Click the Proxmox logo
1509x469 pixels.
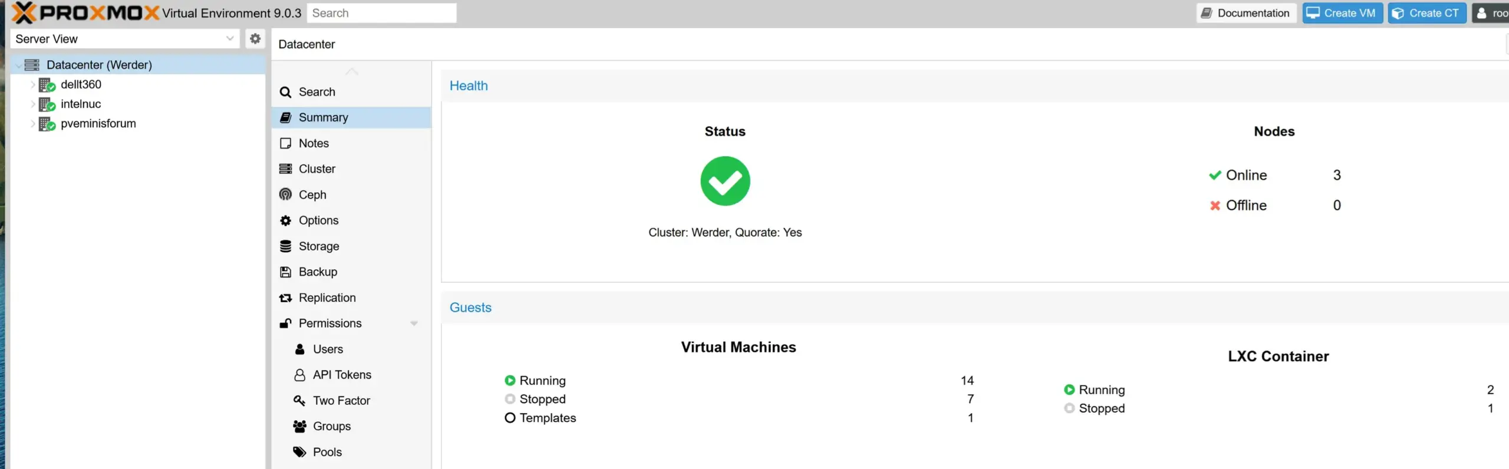coord(85,12)
